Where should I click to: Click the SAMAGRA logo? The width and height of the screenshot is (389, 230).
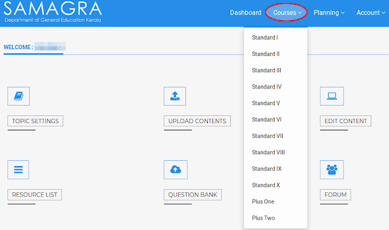(x=53, y=12)
